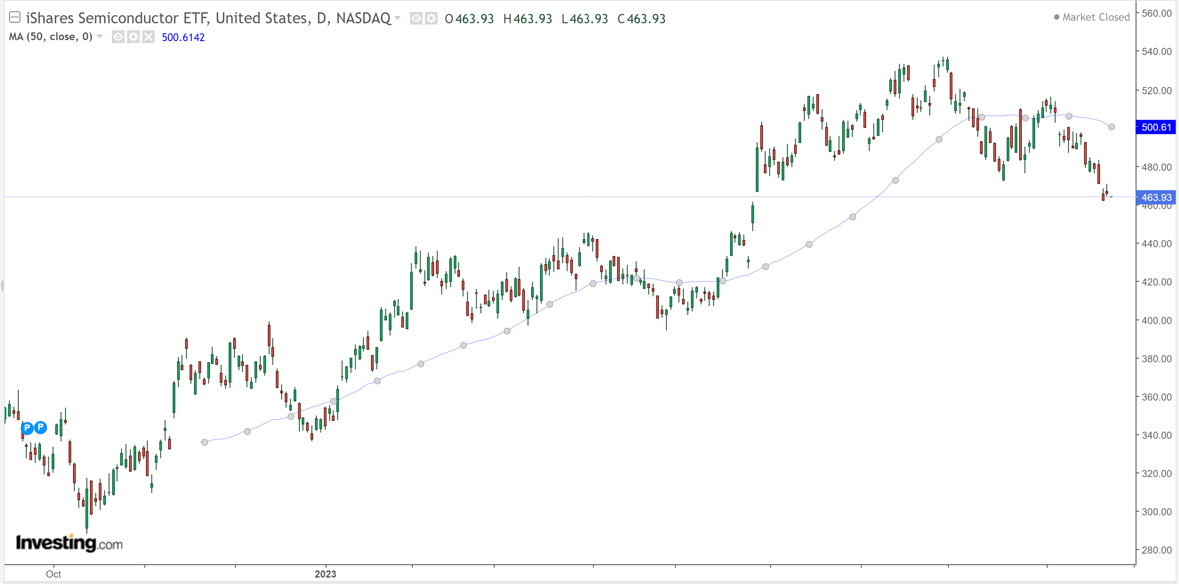Click the 300.00 price axis label
This screenshot has width=1179, height=584.
(1157, 511)
